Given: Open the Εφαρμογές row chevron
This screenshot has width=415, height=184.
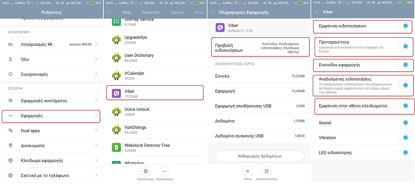Looking at the screenshot, I should pos(96,116).
